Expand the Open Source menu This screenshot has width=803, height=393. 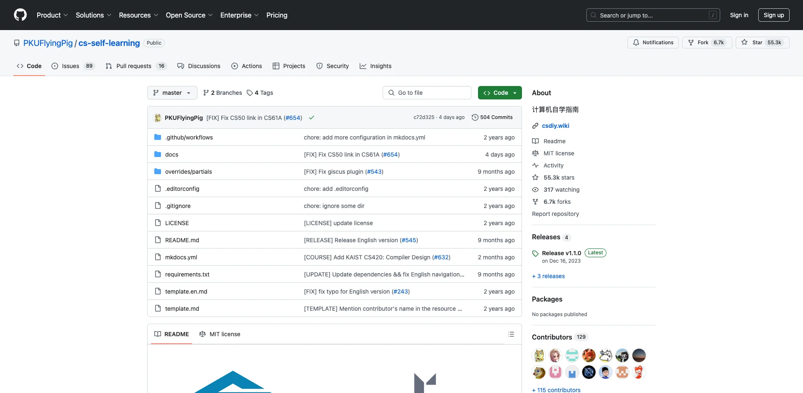(x=189, y=15)
